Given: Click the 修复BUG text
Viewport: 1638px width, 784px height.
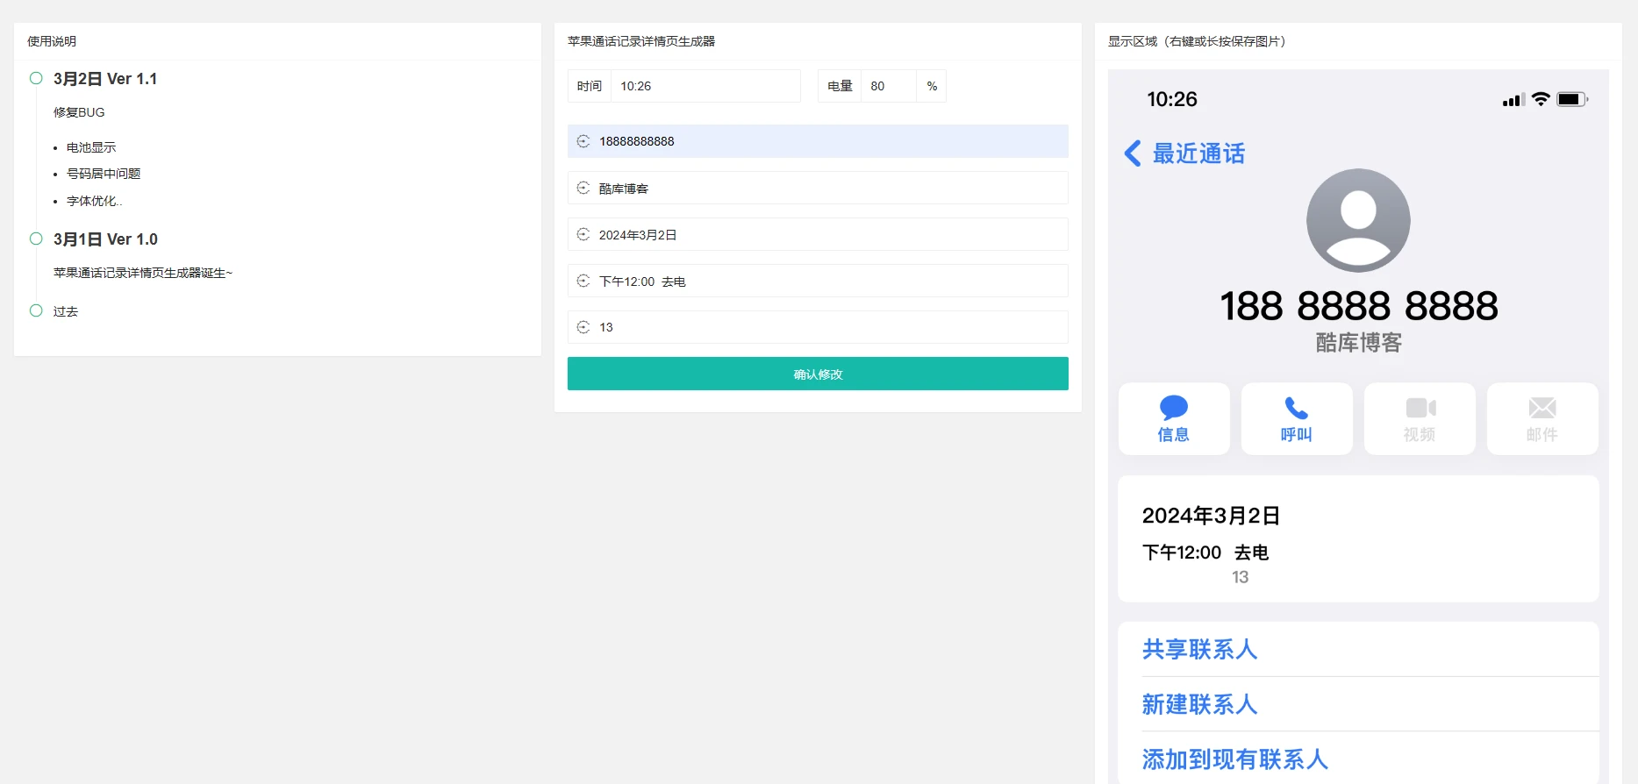Looking at the screenshot, I should pos(79,112).
